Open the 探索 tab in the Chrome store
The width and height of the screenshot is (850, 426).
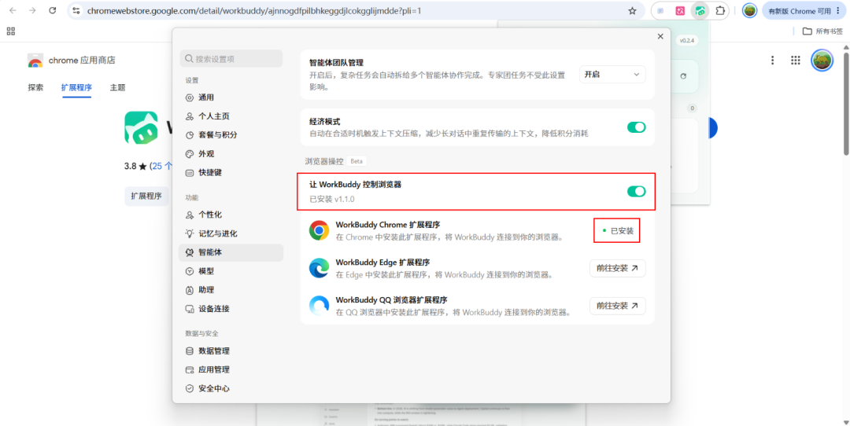pyautogui.click(x=35, y=87)
